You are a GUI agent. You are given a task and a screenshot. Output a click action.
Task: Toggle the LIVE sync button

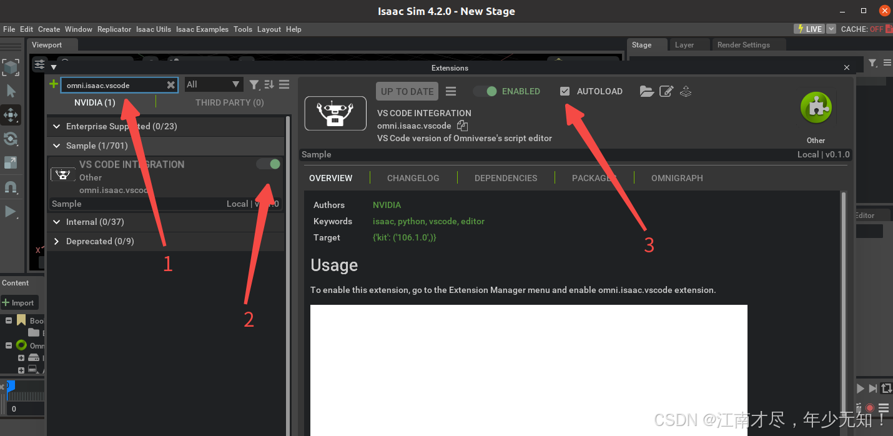tap(809, 29)
